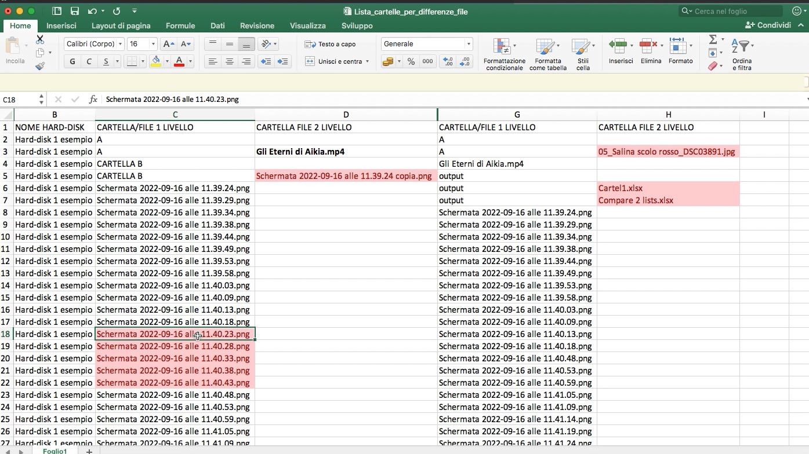Align text to the top of the cell

tap(213, 44)
